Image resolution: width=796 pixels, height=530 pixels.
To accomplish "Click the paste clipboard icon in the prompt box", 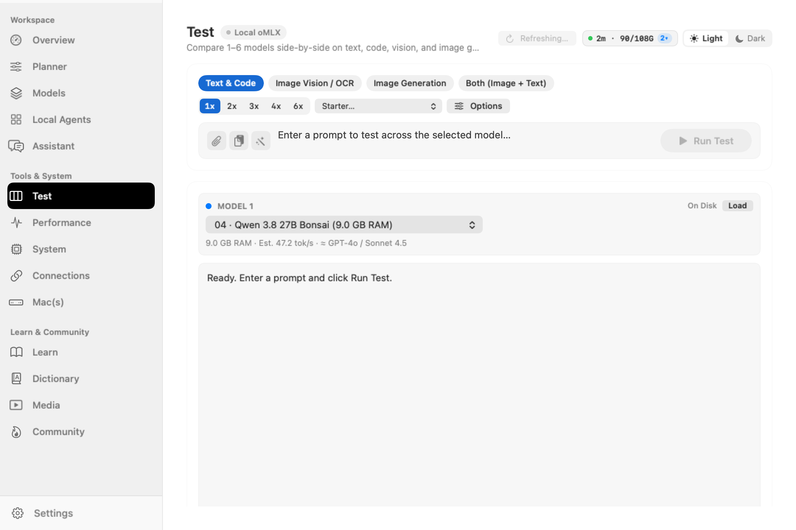I will coord(238,141).
